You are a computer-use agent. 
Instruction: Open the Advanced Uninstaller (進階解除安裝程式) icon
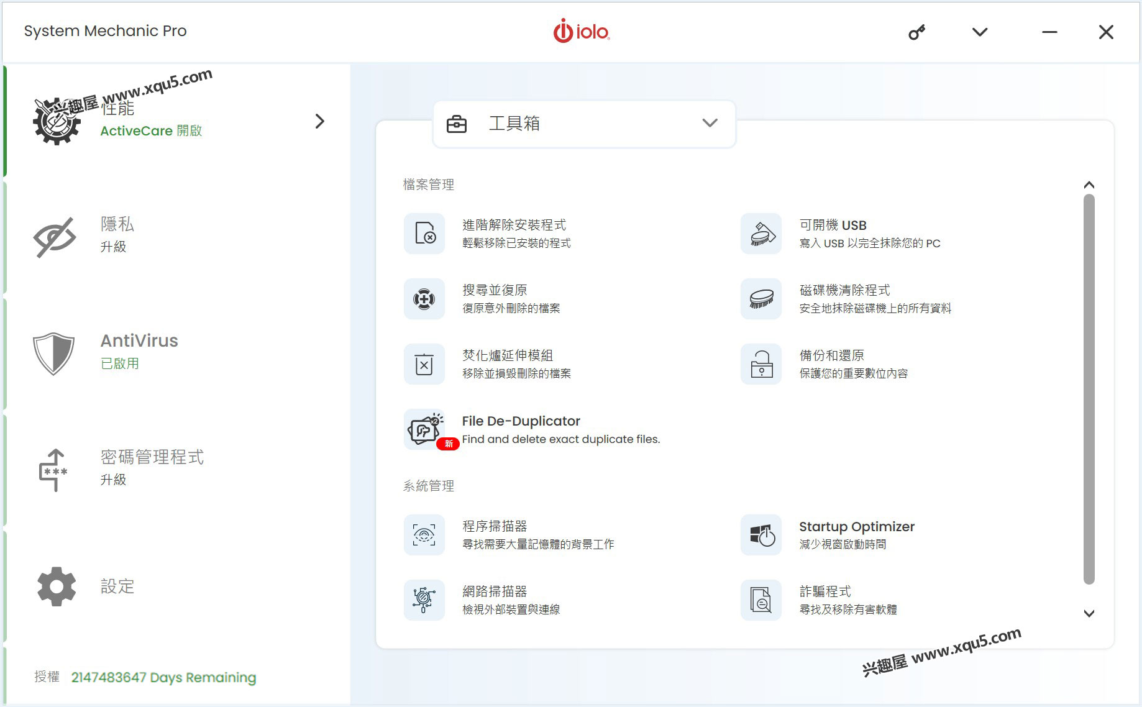(424, 234)
